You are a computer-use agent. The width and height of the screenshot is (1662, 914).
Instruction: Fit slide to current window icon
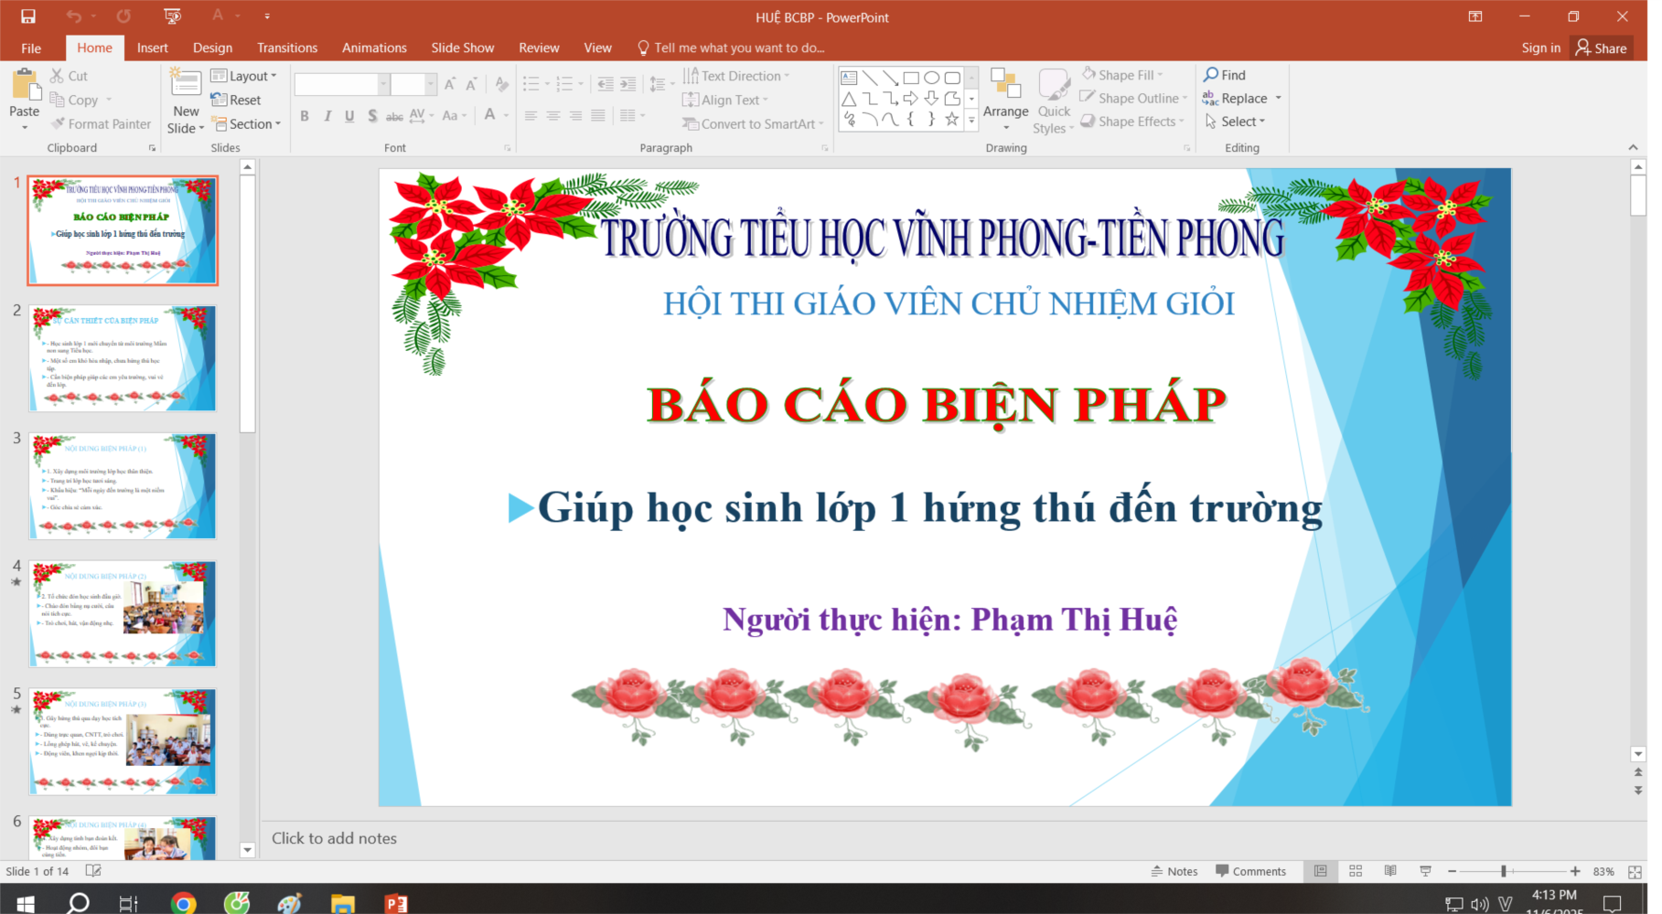pos(1635,872)
